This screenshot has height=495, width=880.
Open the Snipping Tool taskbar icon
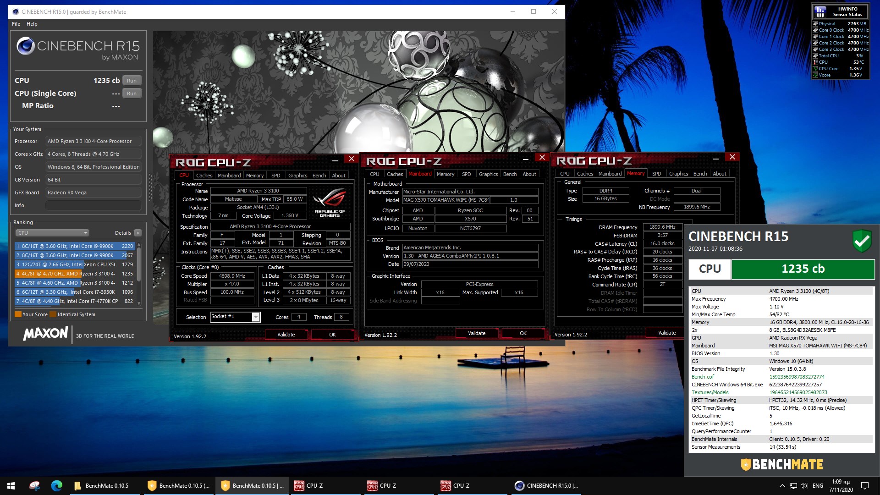34,486
